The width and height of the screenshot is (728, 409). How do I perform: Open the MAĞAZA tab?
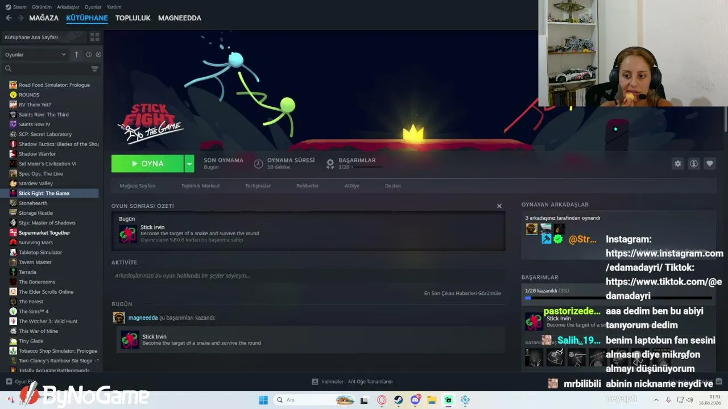click(44, 18)
